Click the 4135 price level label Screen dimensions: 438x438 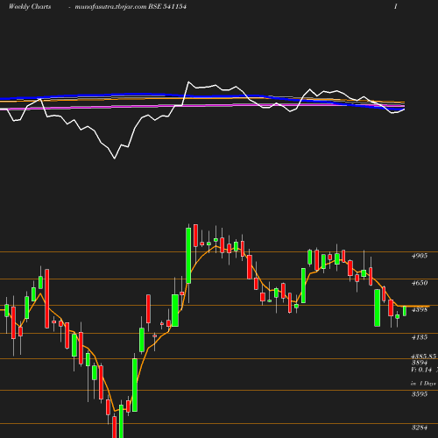click(420, 337)
